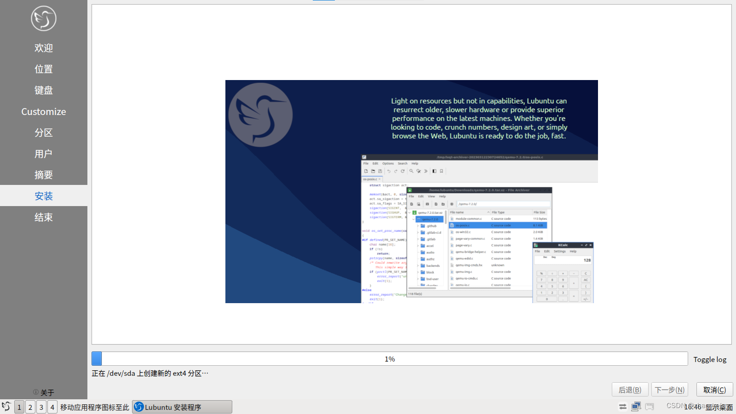Click the installation progress bar showing 1%
This screenshot has height=414, width=736.
[x=390, y=359]
